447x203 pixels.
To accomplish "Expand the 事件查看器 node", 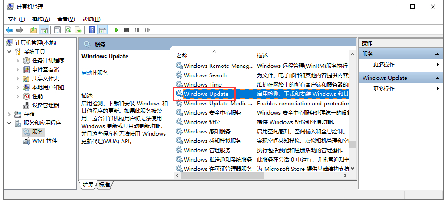I will (x=18, y=70).
